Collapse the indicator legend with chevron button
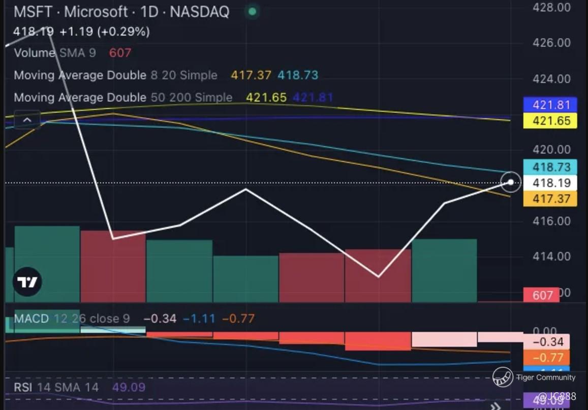Viewport: 588px width, 410px height. [x=27, y=120]
